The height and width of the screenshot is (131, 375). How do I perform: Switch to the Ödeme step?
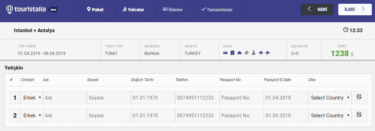point(172,10)
